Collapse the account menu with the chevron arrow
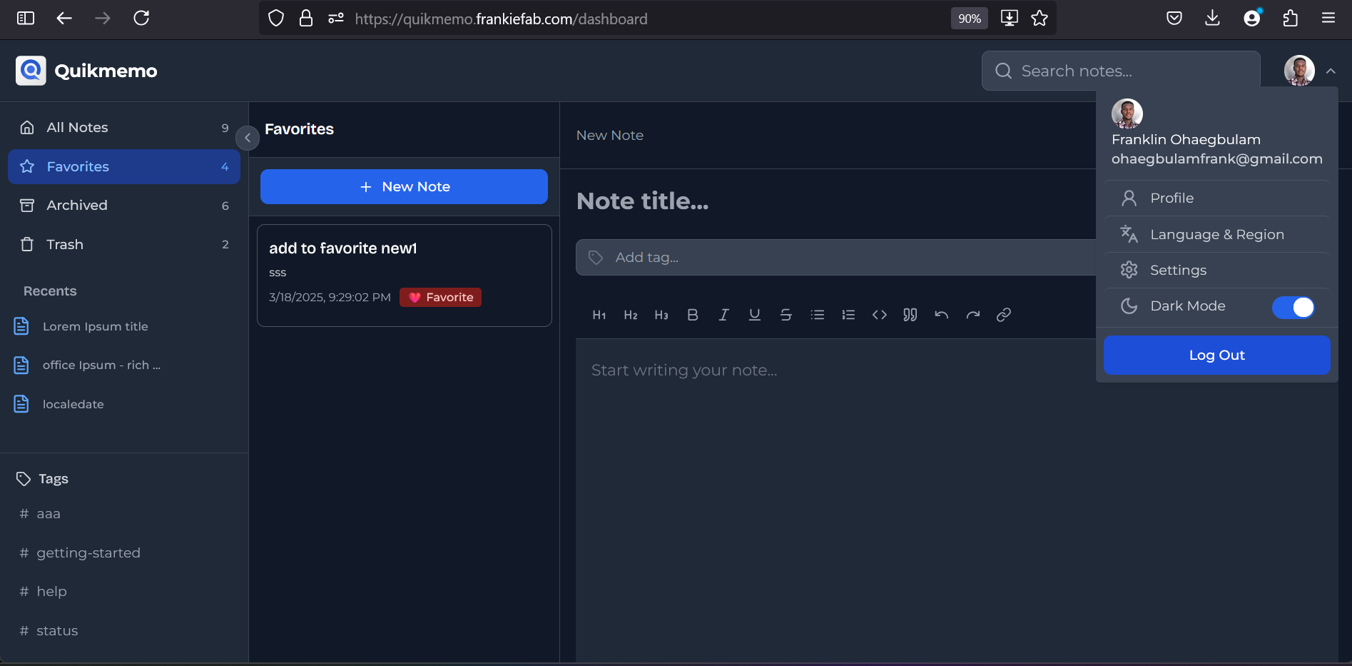This screenshot has height=666, width=1352. click(x=1330, y=71)
